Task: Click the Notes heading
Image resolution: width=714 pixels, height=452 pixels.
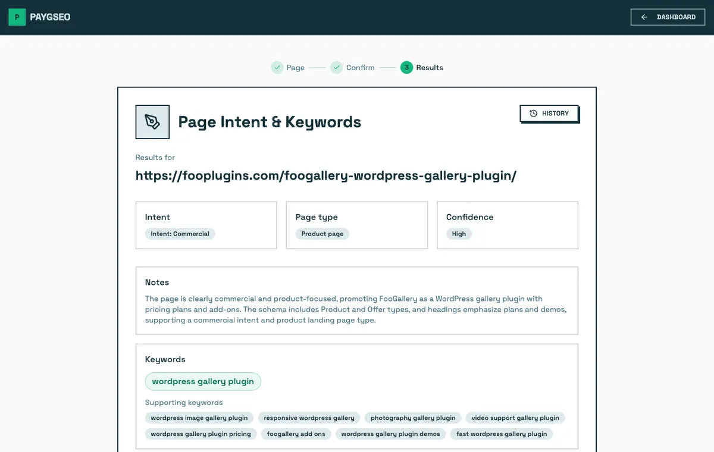Action: click(157, 282)
